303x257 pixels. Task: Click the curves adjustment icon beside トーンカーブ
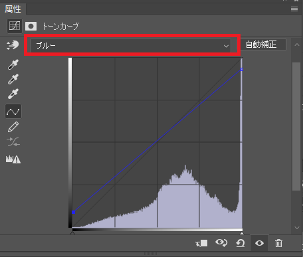tap(15, 26)
